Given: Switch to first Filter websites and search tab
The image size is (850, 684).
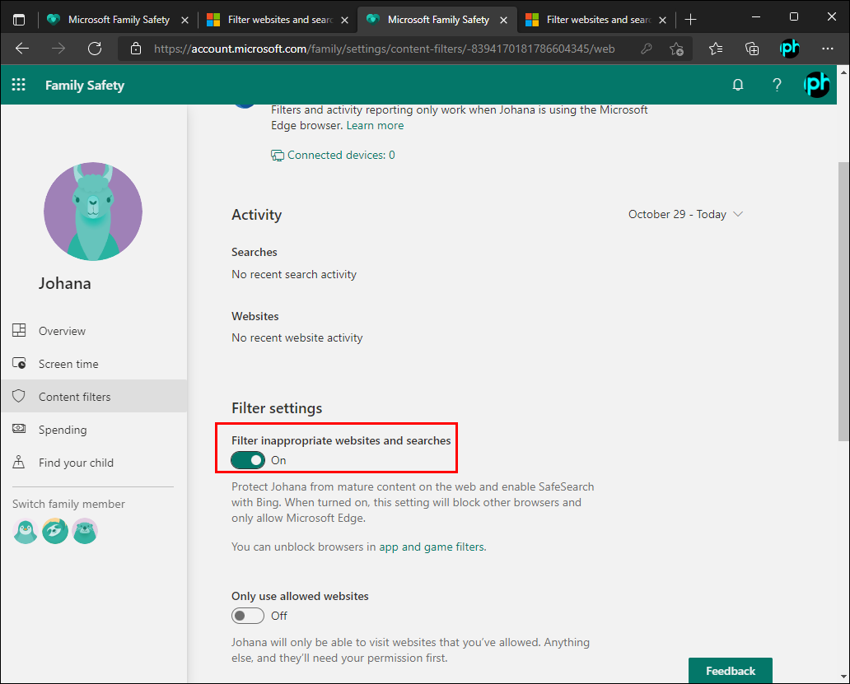Looking at the screenshot, I should tap(277, 20).
